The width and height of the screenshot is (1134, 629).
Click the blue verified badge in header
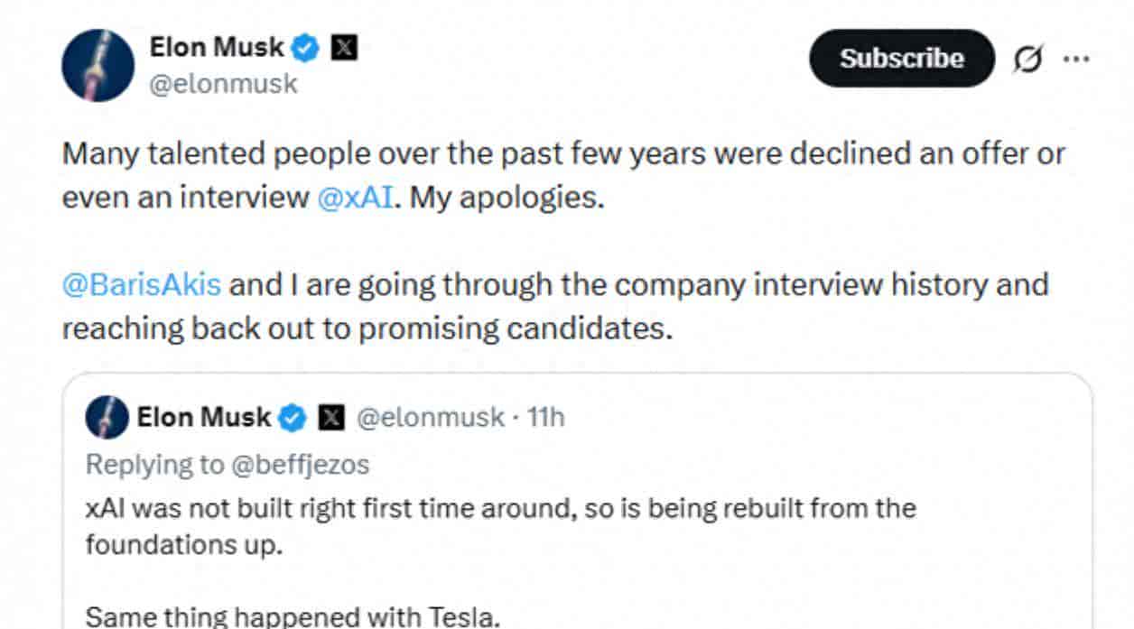(308, 49)
